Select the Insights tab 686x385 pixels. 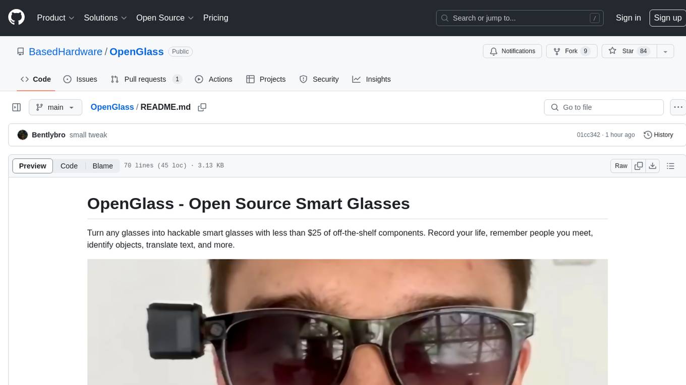click(x=371, y=79)
